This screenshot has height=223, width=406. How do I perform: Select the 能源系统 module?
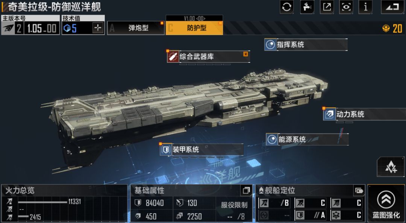[x=307, y=140]
